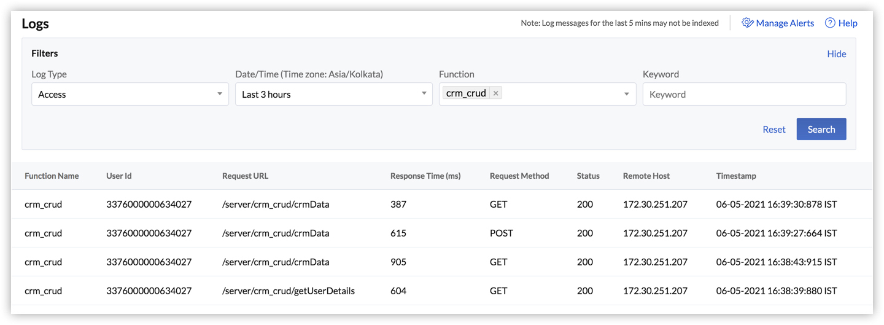The height and width of the screenshot is (325, 884).
Task: Remove the crm_crud function tag
Action: tap(495, 93)
